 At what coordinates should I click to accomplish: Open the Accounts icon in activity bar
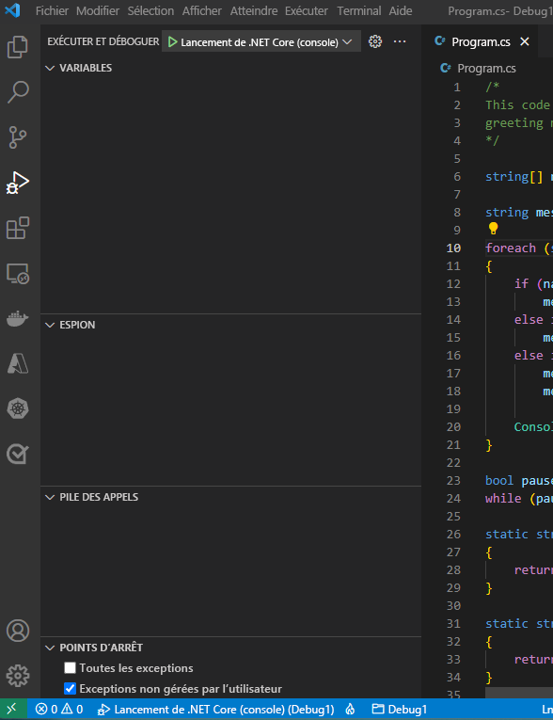[x=18, y=631]
